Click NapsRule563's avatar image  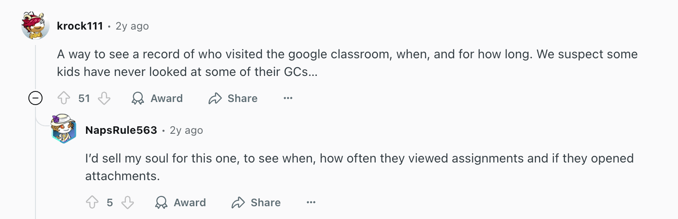64,130
